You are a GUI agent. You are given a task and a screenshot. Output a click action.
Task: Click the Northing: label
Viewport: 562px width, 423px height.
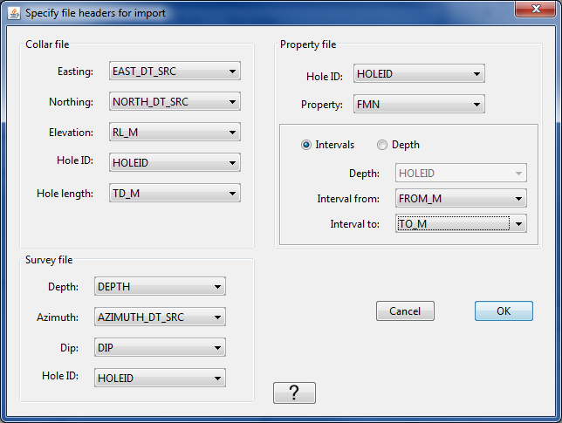(x=71, y=102)
